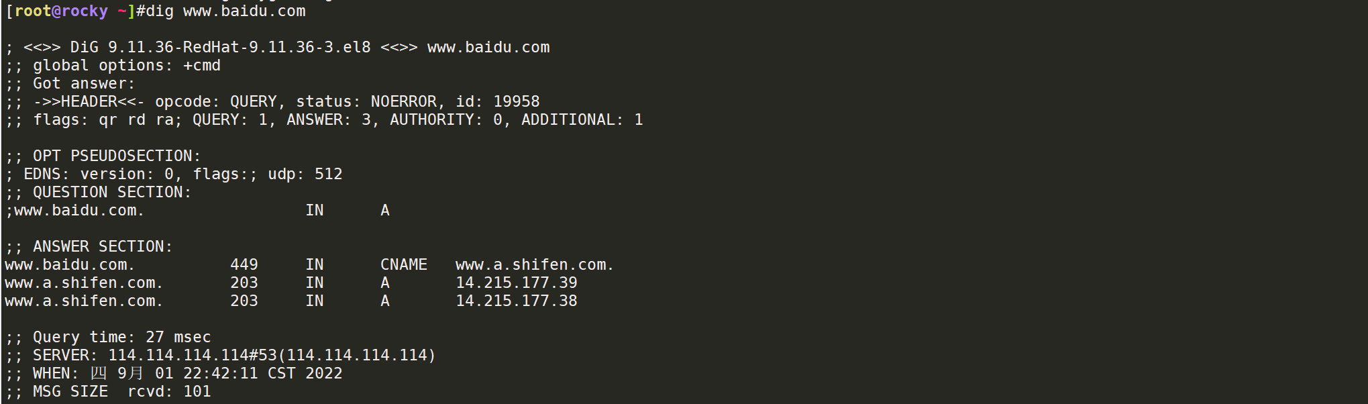Screen dimensions: 1368x404
Task: Click the TTL value 449
Action: [x=244, y=265]
